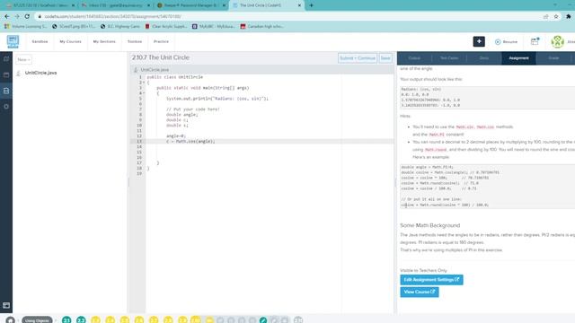Viewport: 575px width, 323px height.
Task: Open the notifications window icon
Action: [x=535, y=41]
